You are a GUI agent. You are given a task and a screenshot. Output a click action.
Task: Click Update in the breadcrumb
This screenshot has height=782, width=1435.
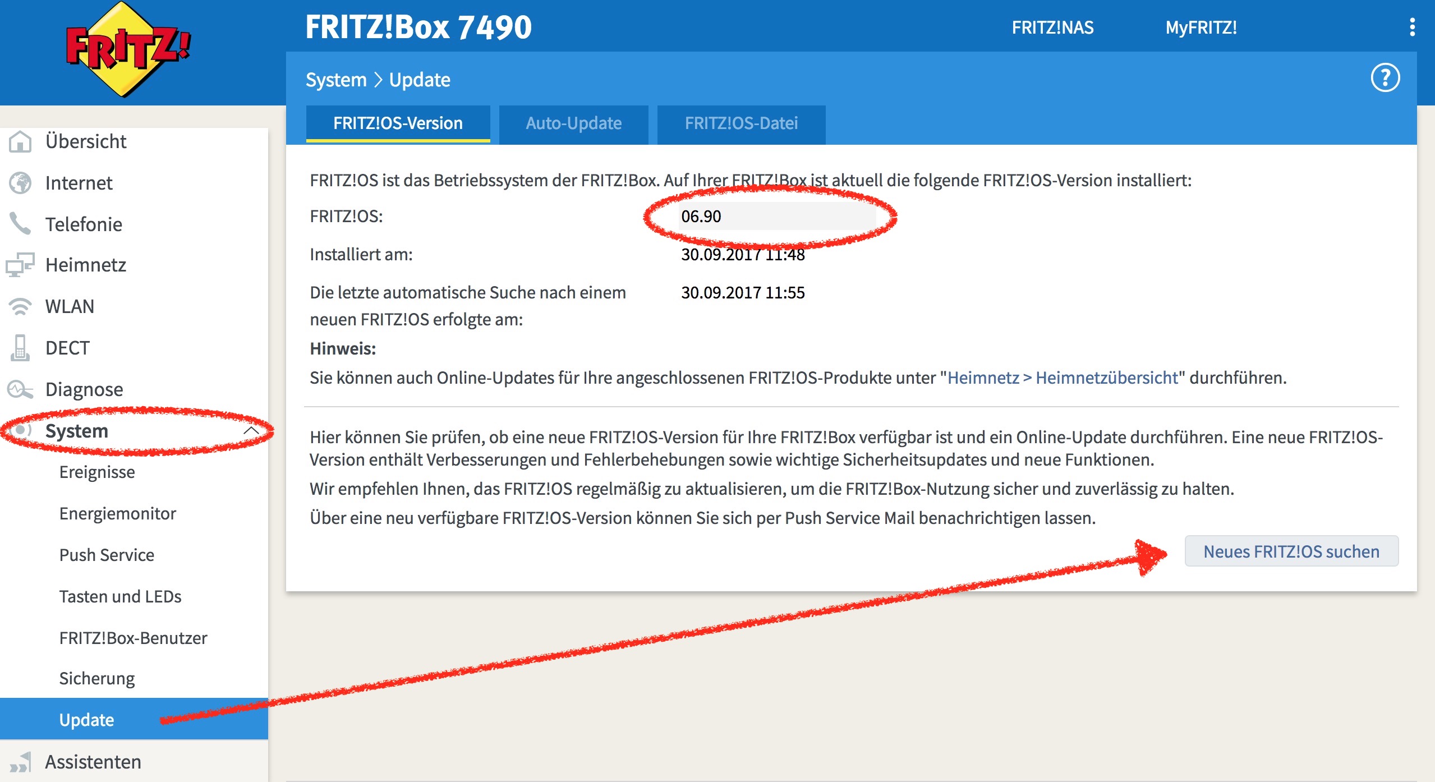pos(420,80)
